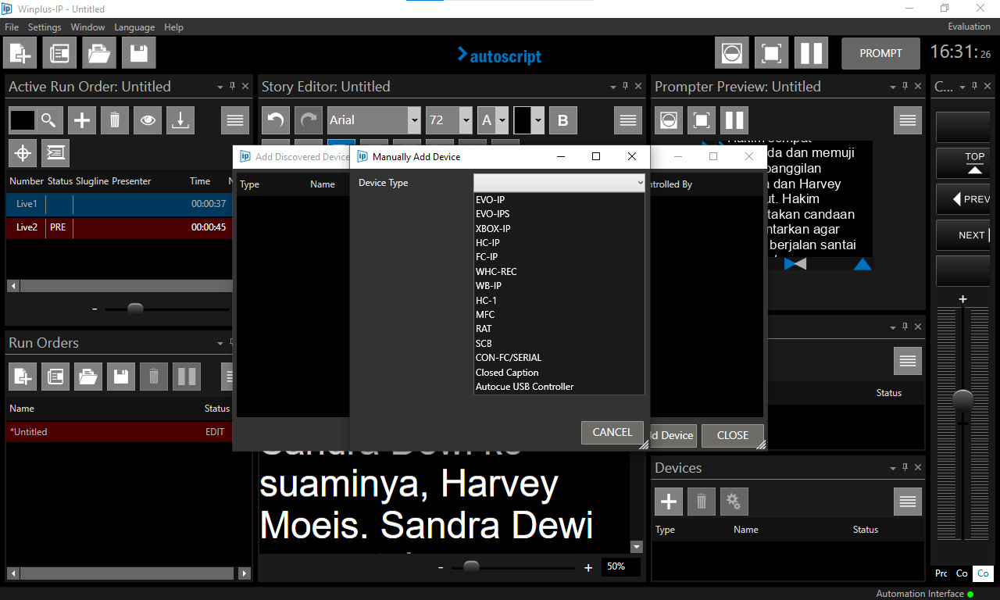Choose Closed Caption from the Device Type list
Image resolution: width=1000 pixels, height=600 pixels.
pos(559,373)
